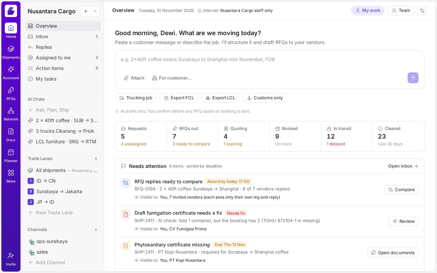Viewport: 437px width, 273px height.
Task: Select the Export FCL quick option
Action: (179, 98)
